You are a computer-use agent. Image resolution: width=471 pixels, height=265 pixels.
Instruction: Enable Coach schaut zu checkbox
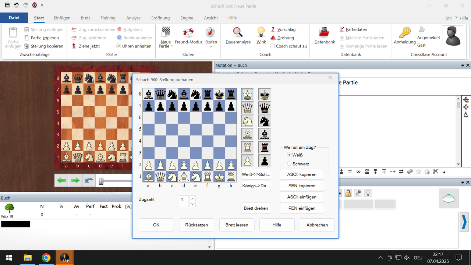(273, 46)
